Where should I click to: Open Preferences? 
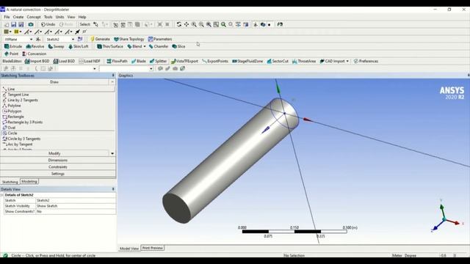pos(366,61)
